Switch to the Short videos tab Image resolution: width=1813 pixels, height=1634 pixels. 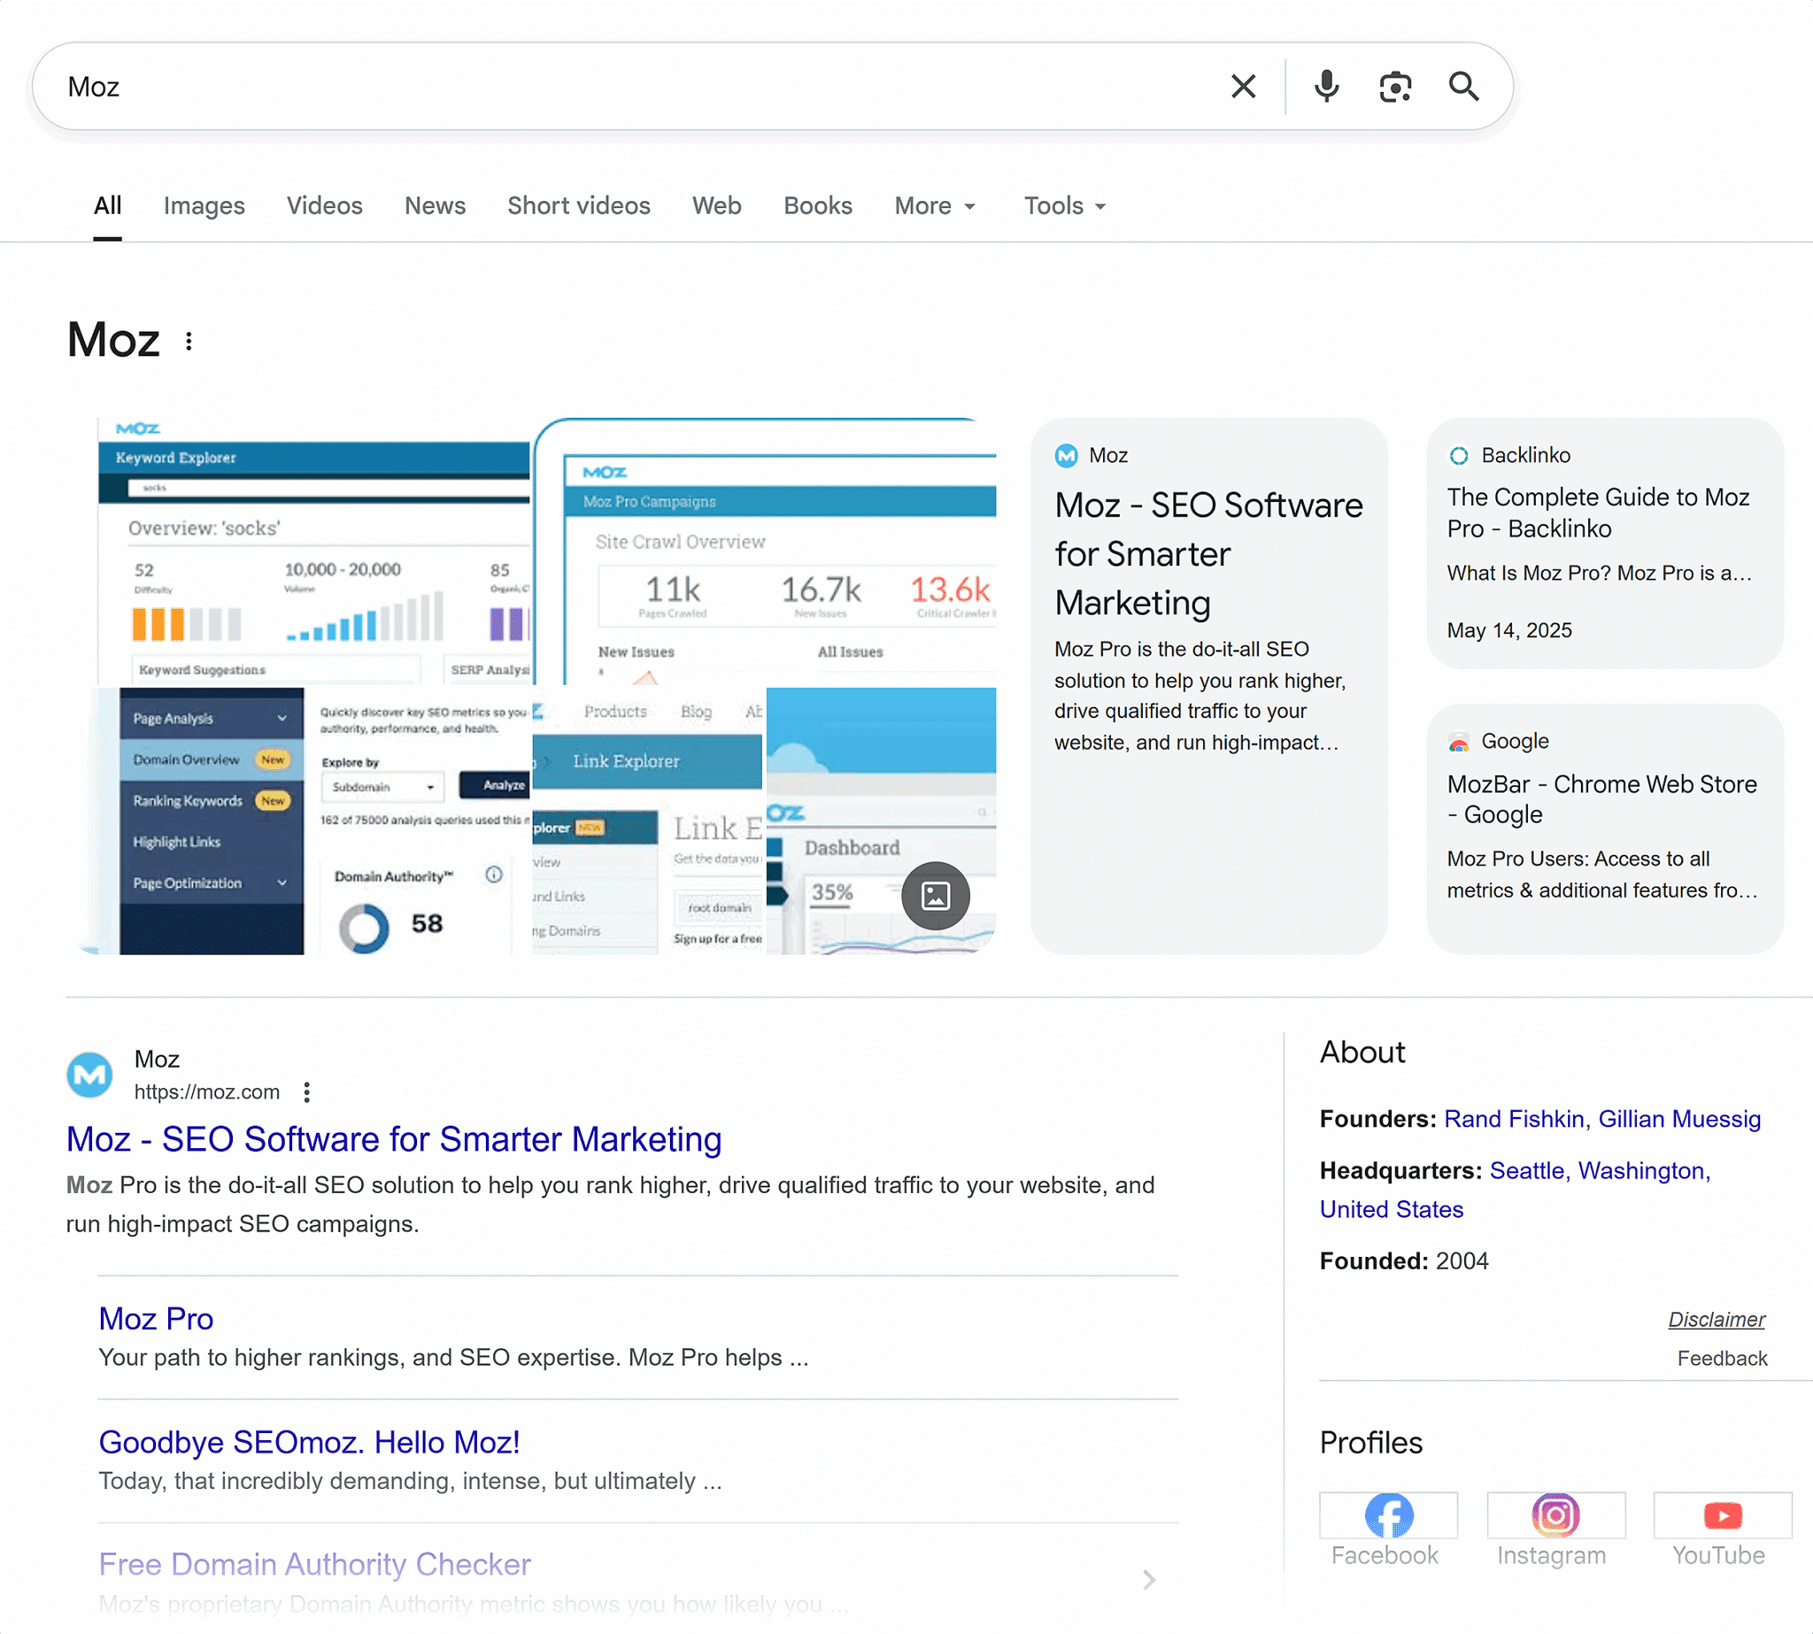click(x=578, y=205)
